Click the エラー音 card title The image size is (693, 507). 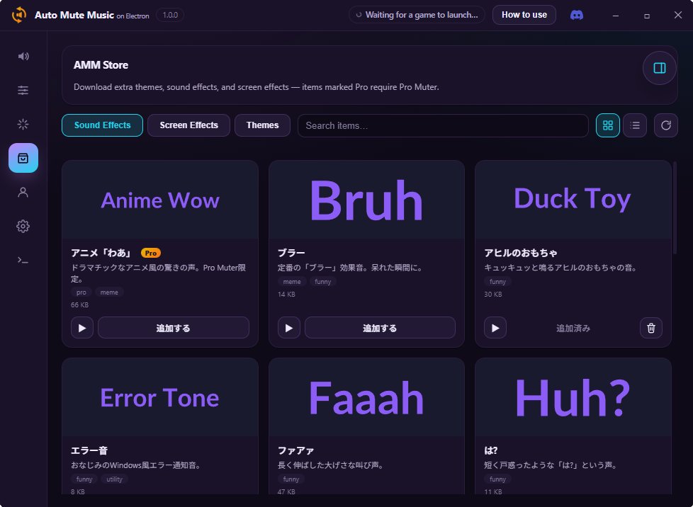(x=89, y=450)
